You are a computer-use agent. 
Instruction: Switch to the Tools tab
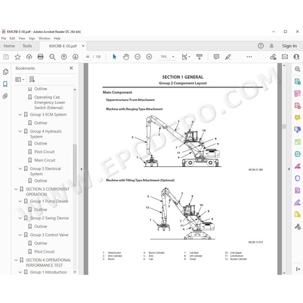[x=27, y=46]
